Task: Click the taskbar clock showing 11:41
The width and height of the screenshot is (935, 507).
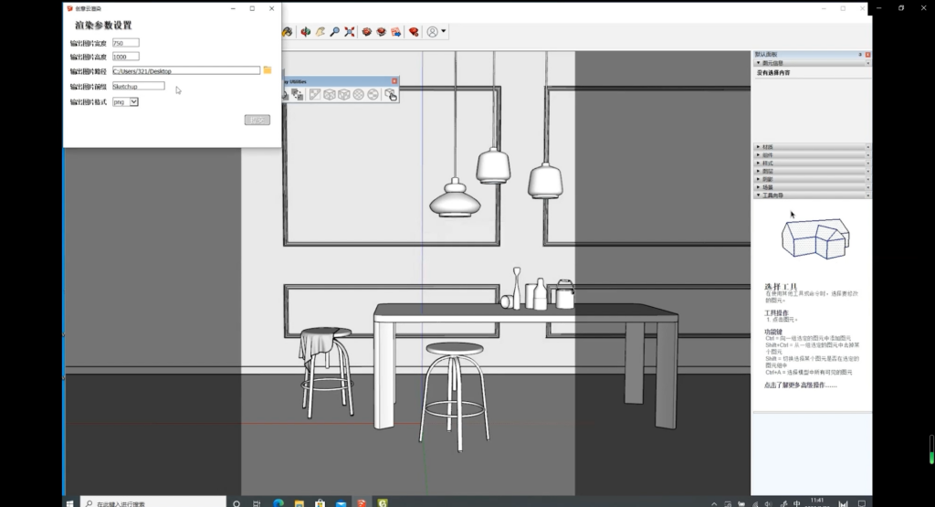Action: click(x=817, y=502)
